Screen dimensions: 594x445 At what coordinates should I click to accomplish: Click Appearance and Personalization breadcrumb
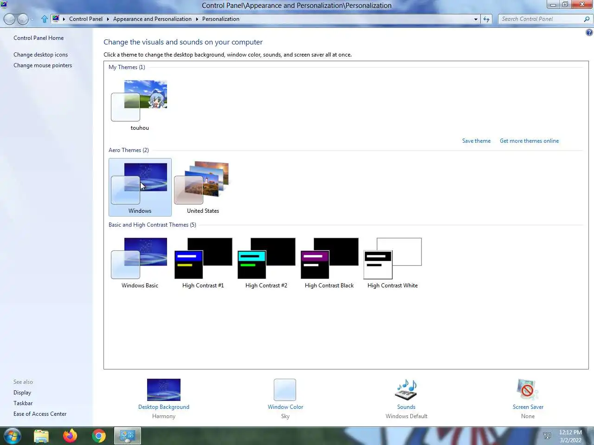(x=152, y=19)
